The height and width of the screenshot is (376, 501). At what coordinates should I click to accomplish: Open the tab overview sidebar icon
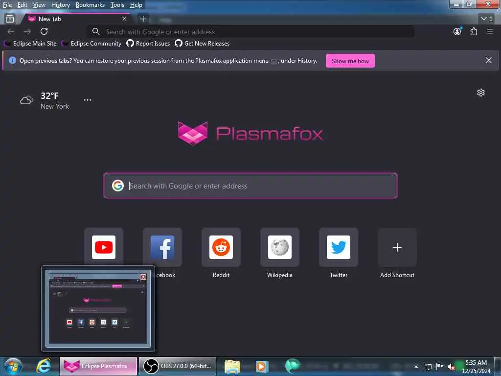click(x=10, y=19)
